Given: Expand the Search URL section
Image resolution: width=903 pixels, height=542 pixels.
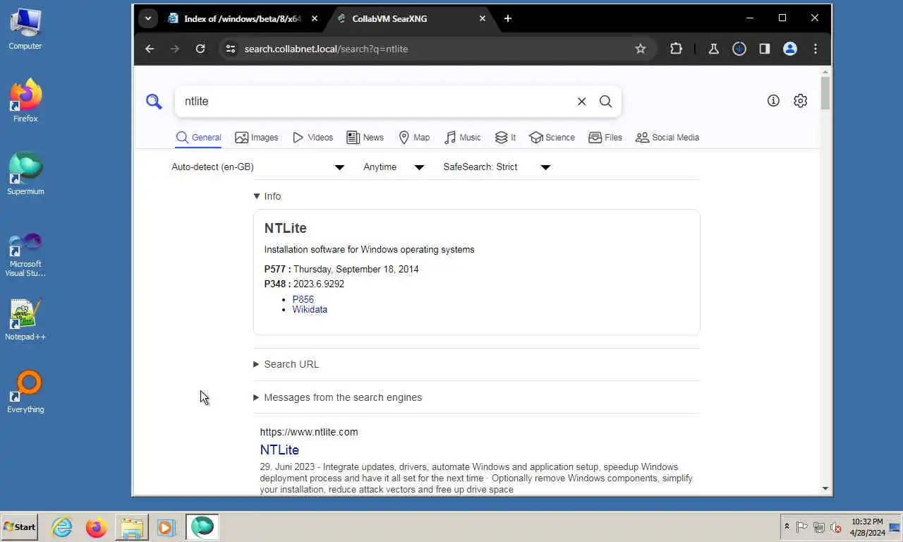Looking at the screenshot, I should 286,364.
